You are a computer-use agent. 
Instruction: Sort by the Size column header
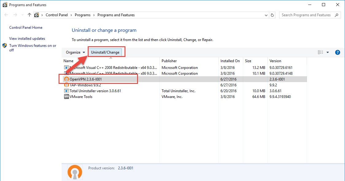pos(255,61)
